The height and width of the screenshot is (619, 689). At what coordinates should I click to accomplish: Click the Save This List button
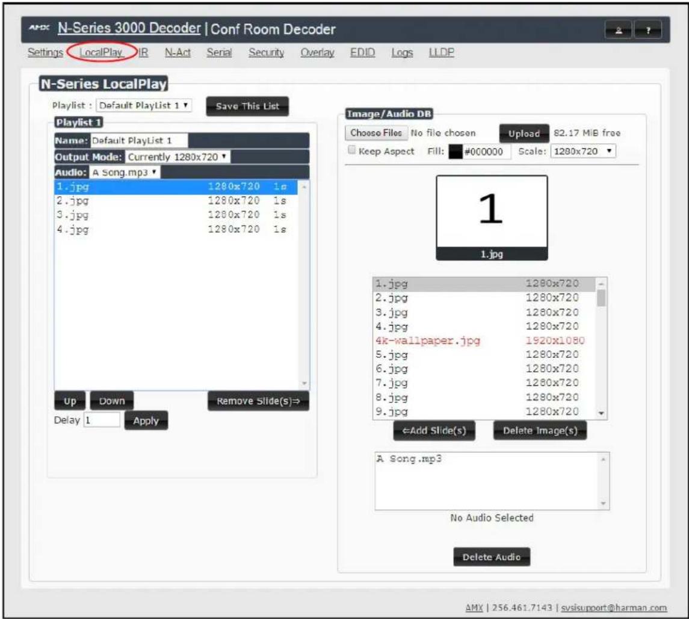(x=247, y=106)
